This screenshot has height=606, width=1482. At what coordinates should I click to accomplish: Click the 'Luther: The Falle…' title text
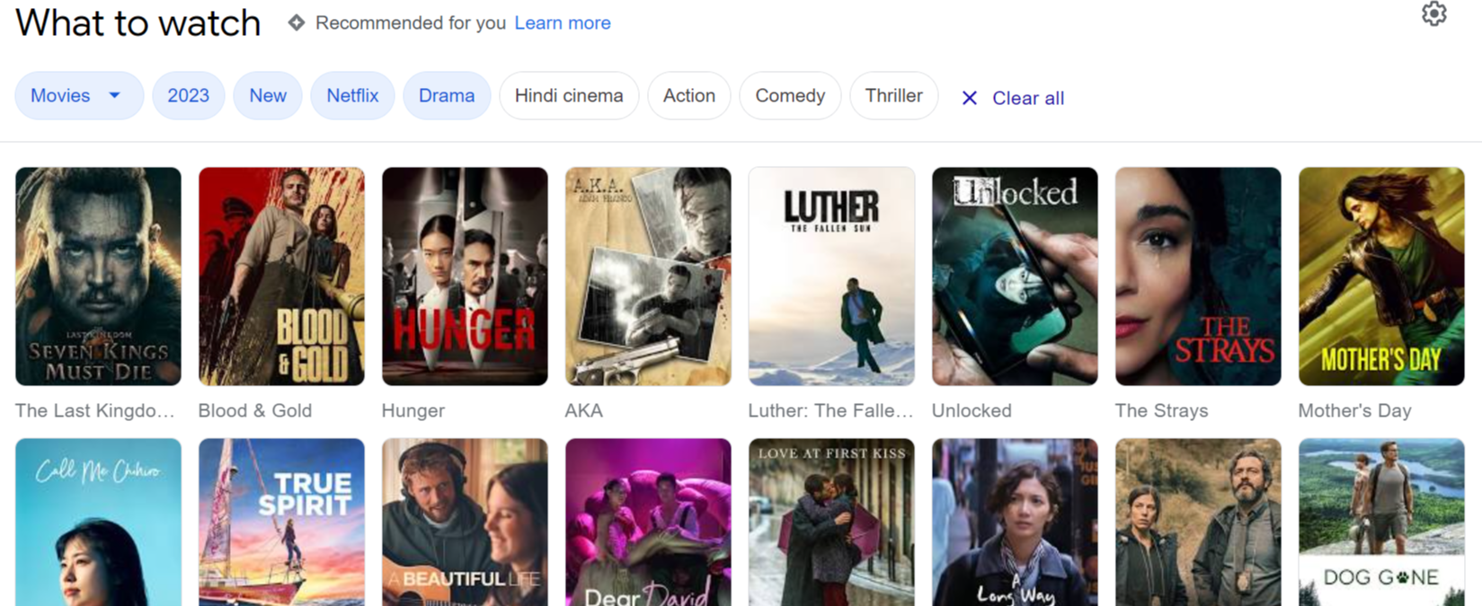[830, 410]
